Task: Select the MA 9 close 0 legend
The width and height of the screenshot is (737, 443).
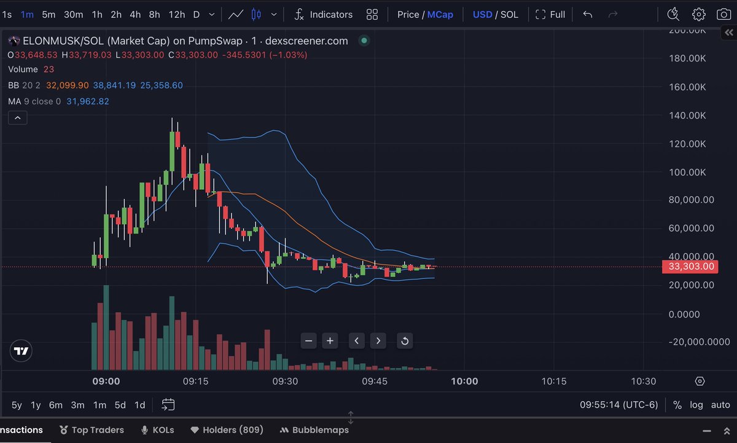Action: (34, 101)
